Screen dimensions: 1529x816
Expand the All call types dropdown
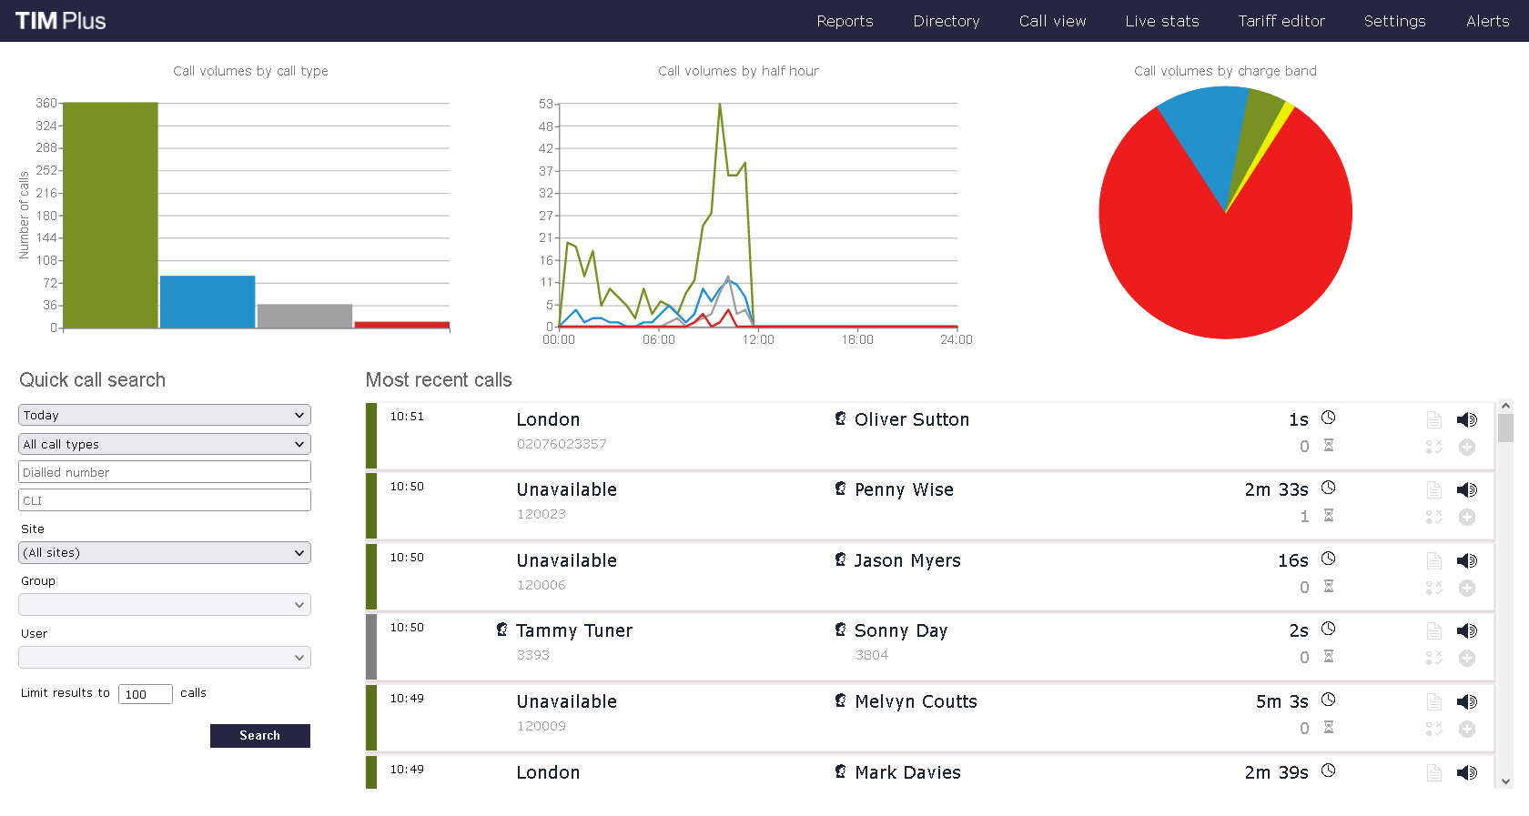[x=165, y=444]
